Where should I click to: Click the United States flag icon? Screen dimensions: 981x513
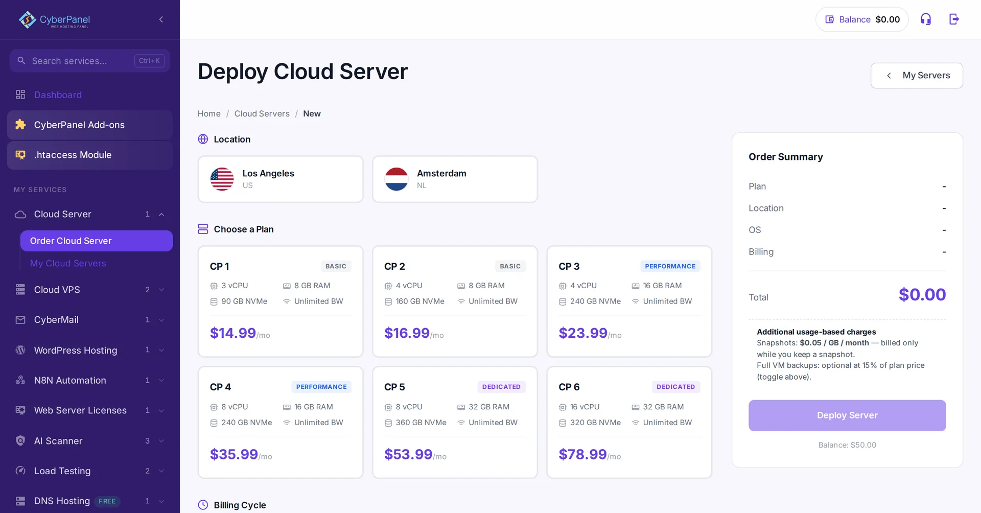click(x=222, y=179)
